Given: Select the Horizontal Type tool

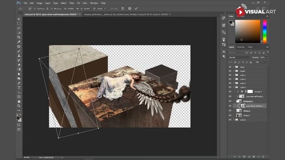Looking at the screenshot, I should (19, 88).
